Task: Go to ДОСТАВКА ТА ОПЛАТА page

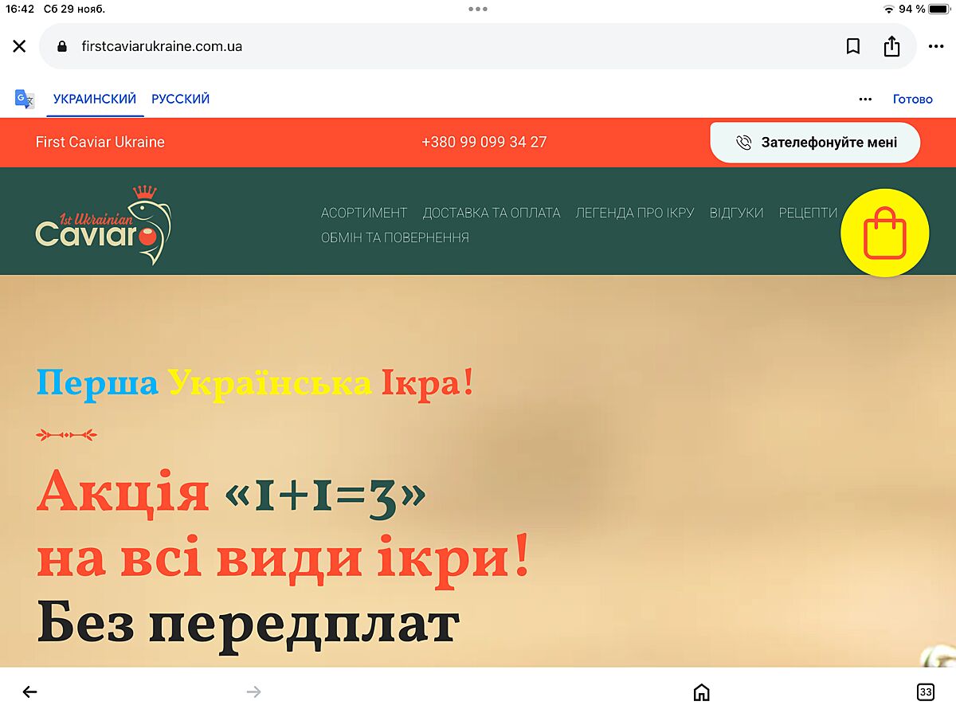Action: pyautogui.click(x=491, y=213)
